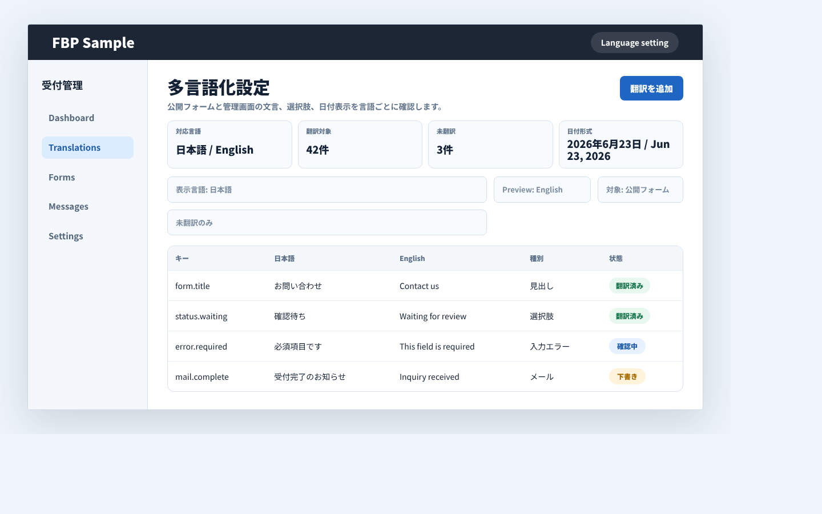Click the 必須項目です cell

coord(298,347)
